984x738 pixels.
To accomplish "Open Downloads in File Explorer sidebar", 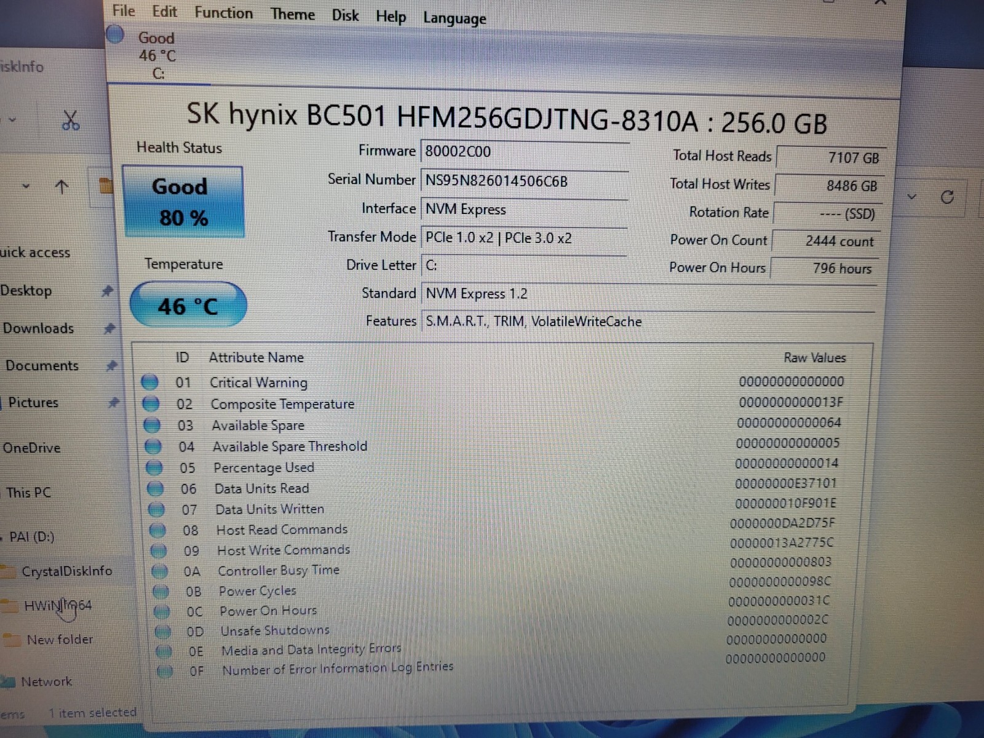I will point(38,328).
